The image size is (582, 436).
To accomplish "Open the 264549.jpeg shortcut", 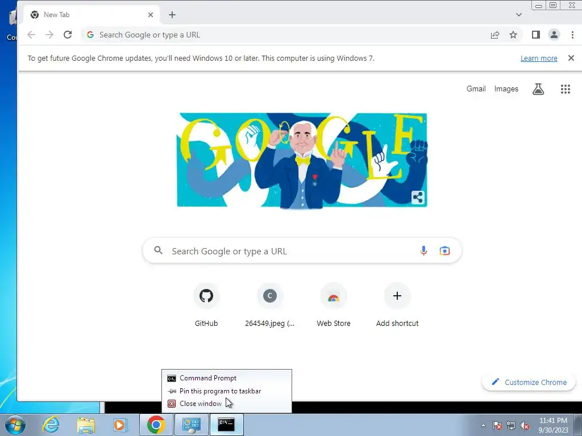I will (270, 305).
